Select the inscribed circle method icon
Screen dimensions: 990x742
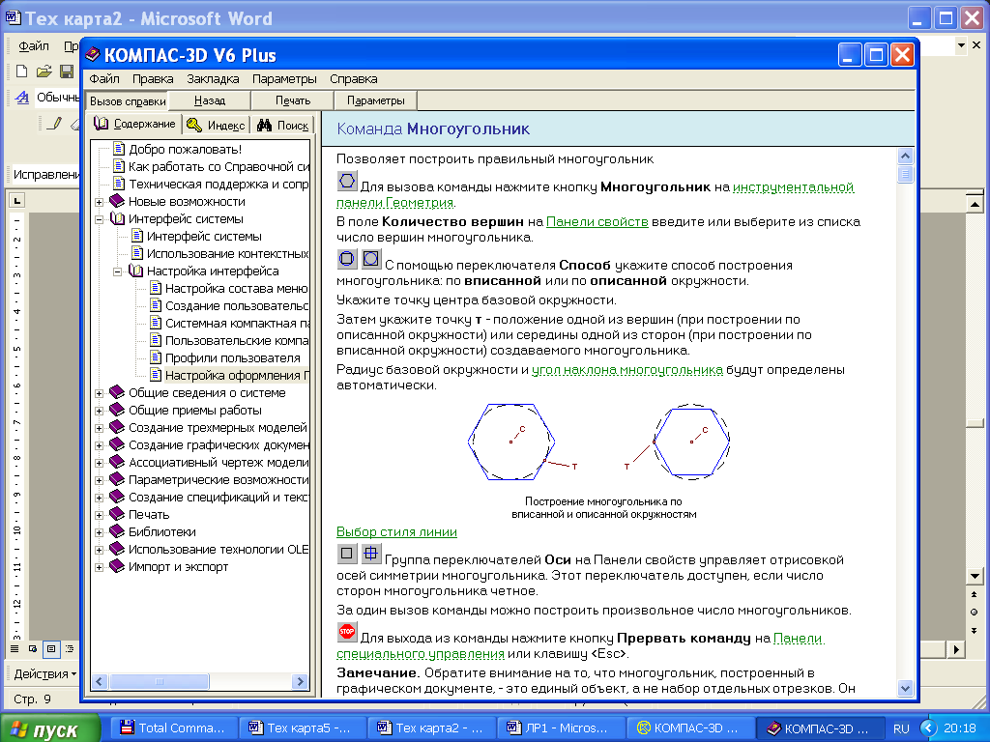click(347, 258)
